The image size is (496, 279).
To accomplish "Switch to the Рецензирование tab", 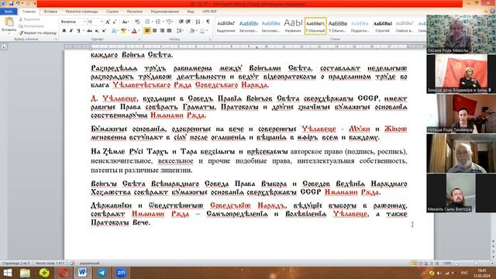I will (164, 12).
